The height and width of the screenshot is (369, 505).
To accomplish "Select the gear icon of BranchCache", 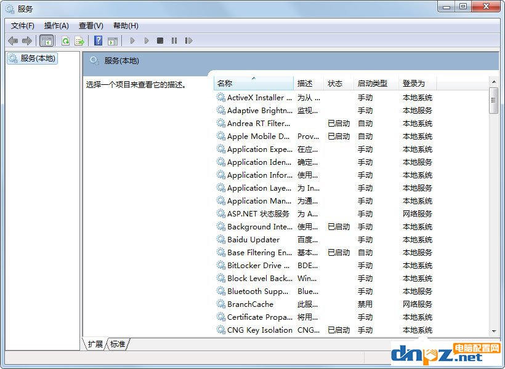I will tap(220, 304).
